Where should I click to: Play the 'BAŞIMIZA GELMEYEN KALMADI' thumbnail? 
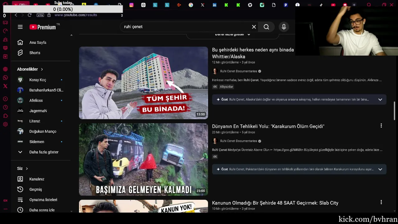pyautogui.click(x=143, y=159)
